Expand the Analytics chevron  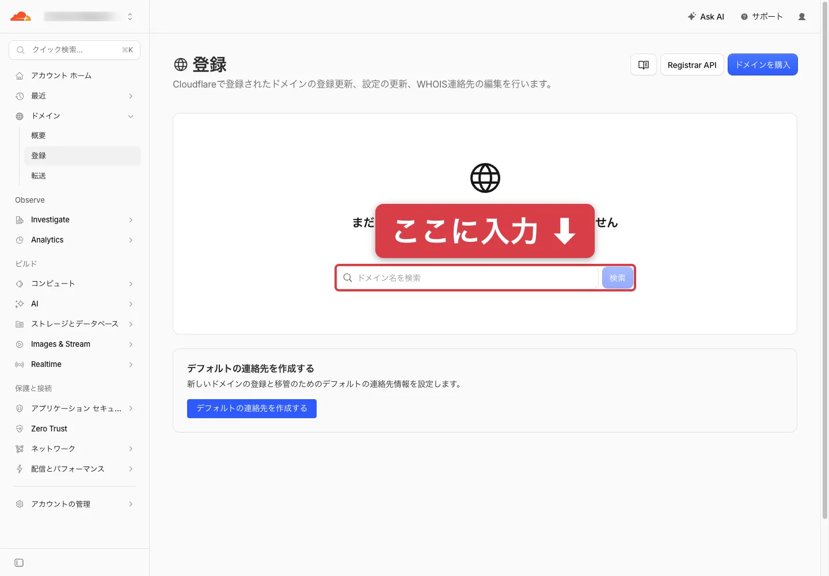coord(131,240)
